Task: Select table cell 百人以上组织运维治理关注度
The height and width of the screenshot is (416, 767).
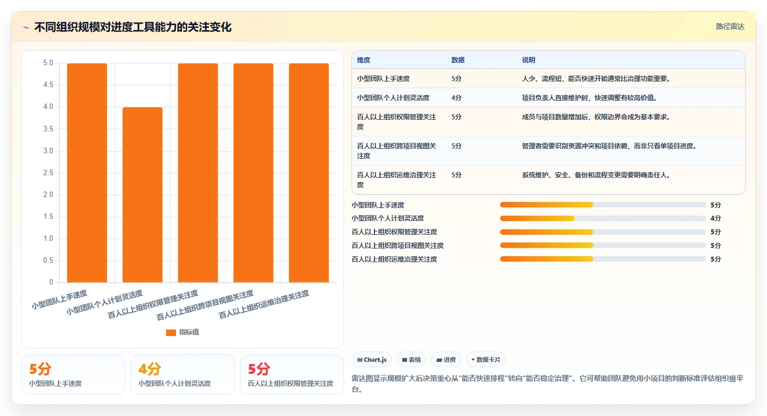Action: pyautogui.click(x=399, y=180)
